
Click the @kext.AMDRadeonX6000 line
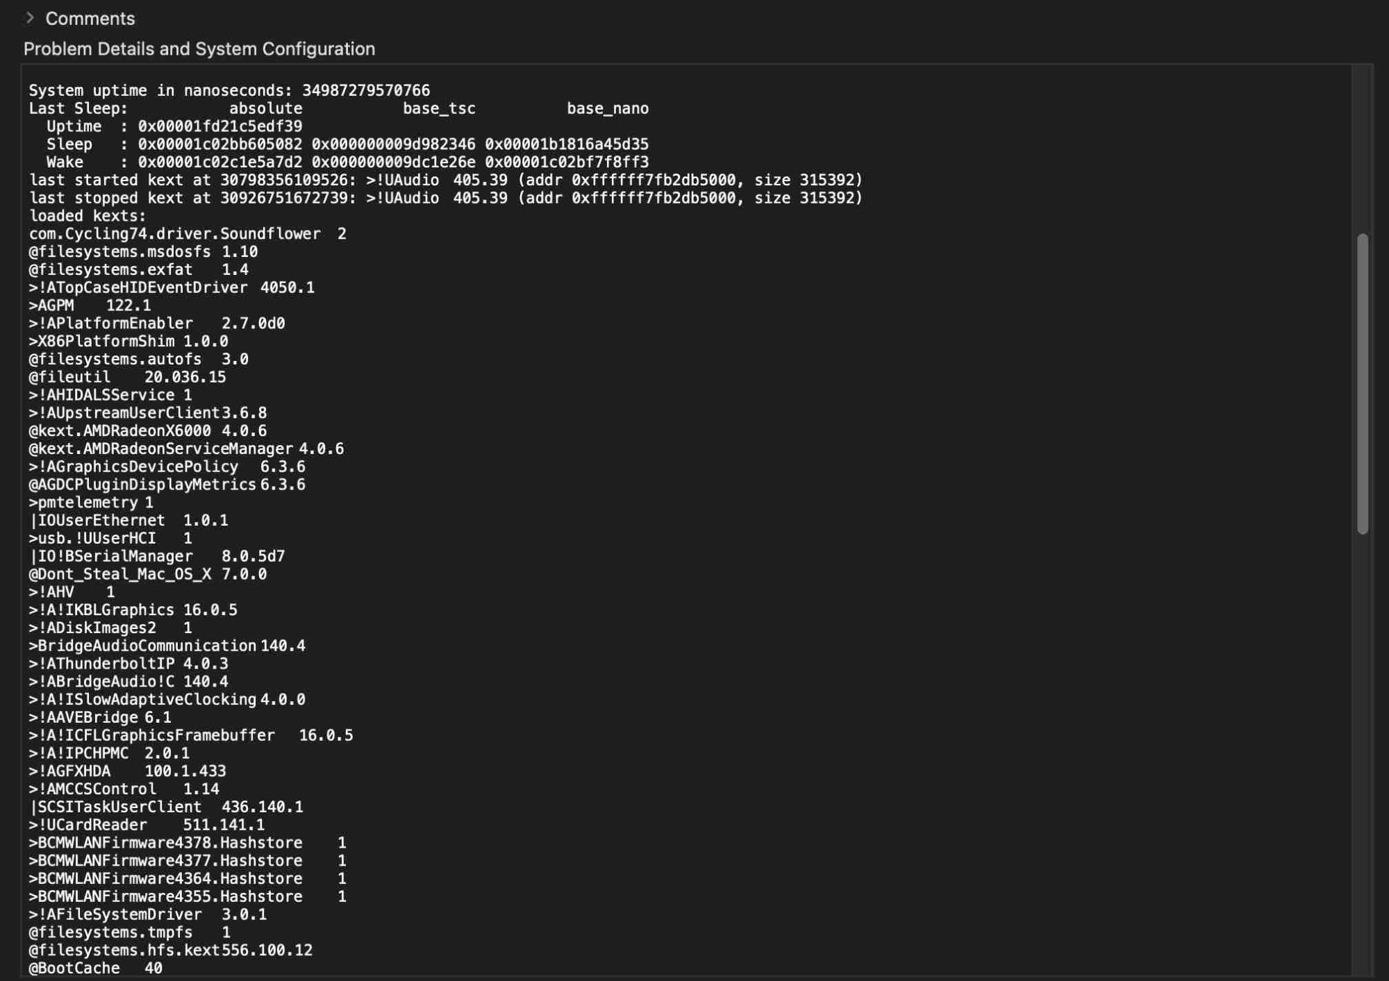point(147,431)
